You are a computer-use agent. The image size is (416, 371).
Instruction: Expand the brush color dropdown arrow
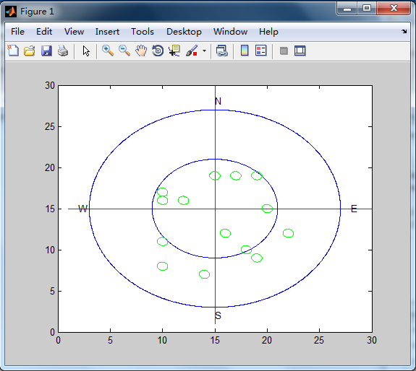pyautogui.click(x=204, y=51)
